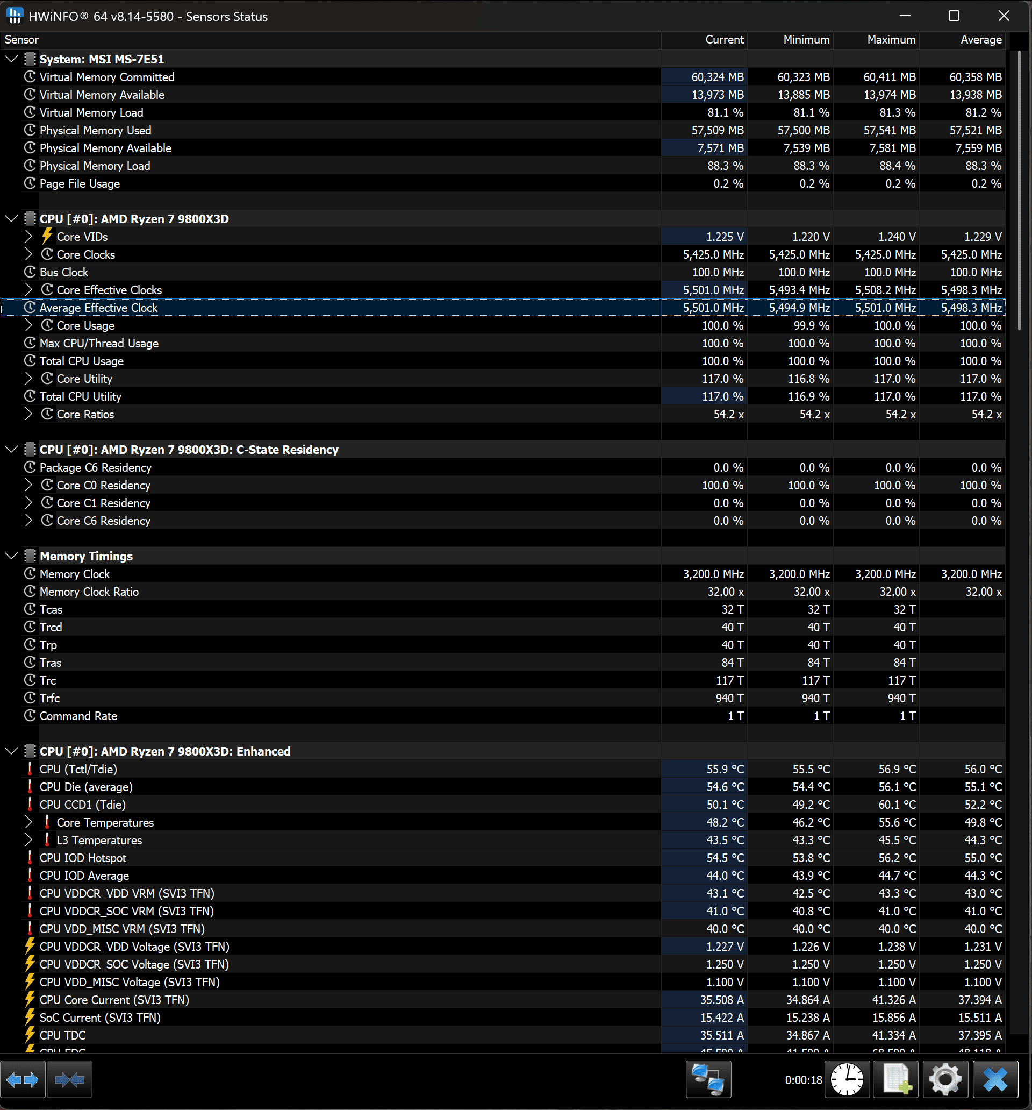Click lightning icon for CPU TDC
The image size is (1032, 1110).
pos(30,1035)
